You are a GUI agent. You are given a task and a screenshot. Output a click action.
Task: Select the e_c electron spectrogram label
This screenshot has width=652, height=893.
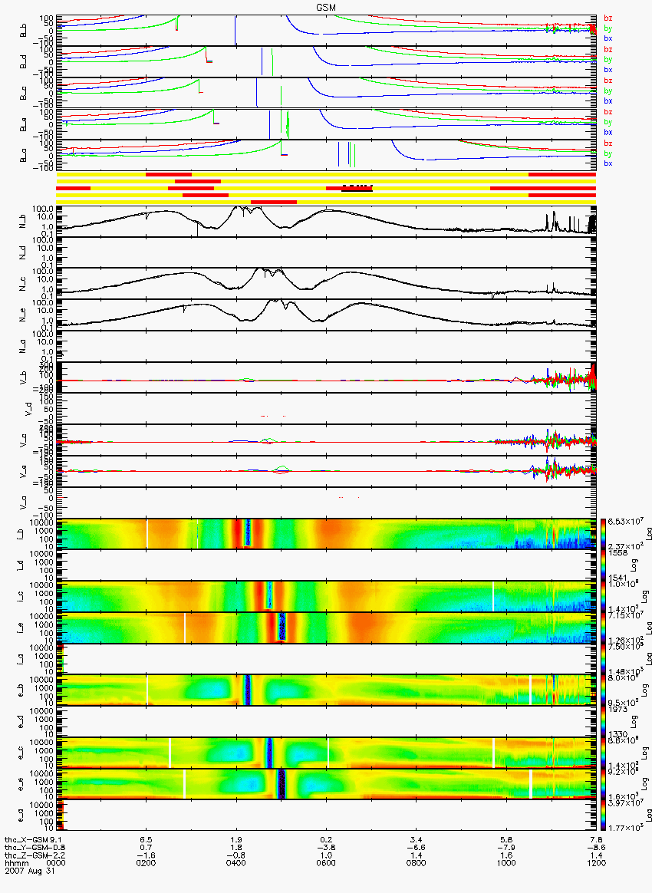click(21, 753)
